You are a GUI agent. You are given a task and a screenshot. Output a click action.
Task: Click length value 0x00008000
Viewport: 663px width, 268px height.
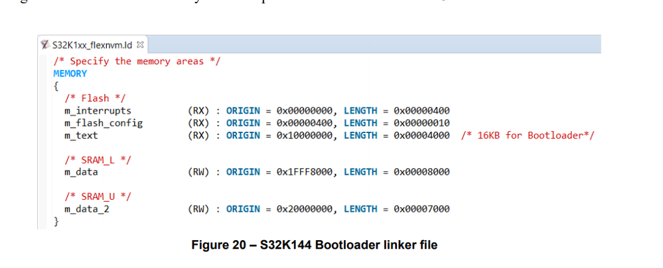click(x=421, y=172)
